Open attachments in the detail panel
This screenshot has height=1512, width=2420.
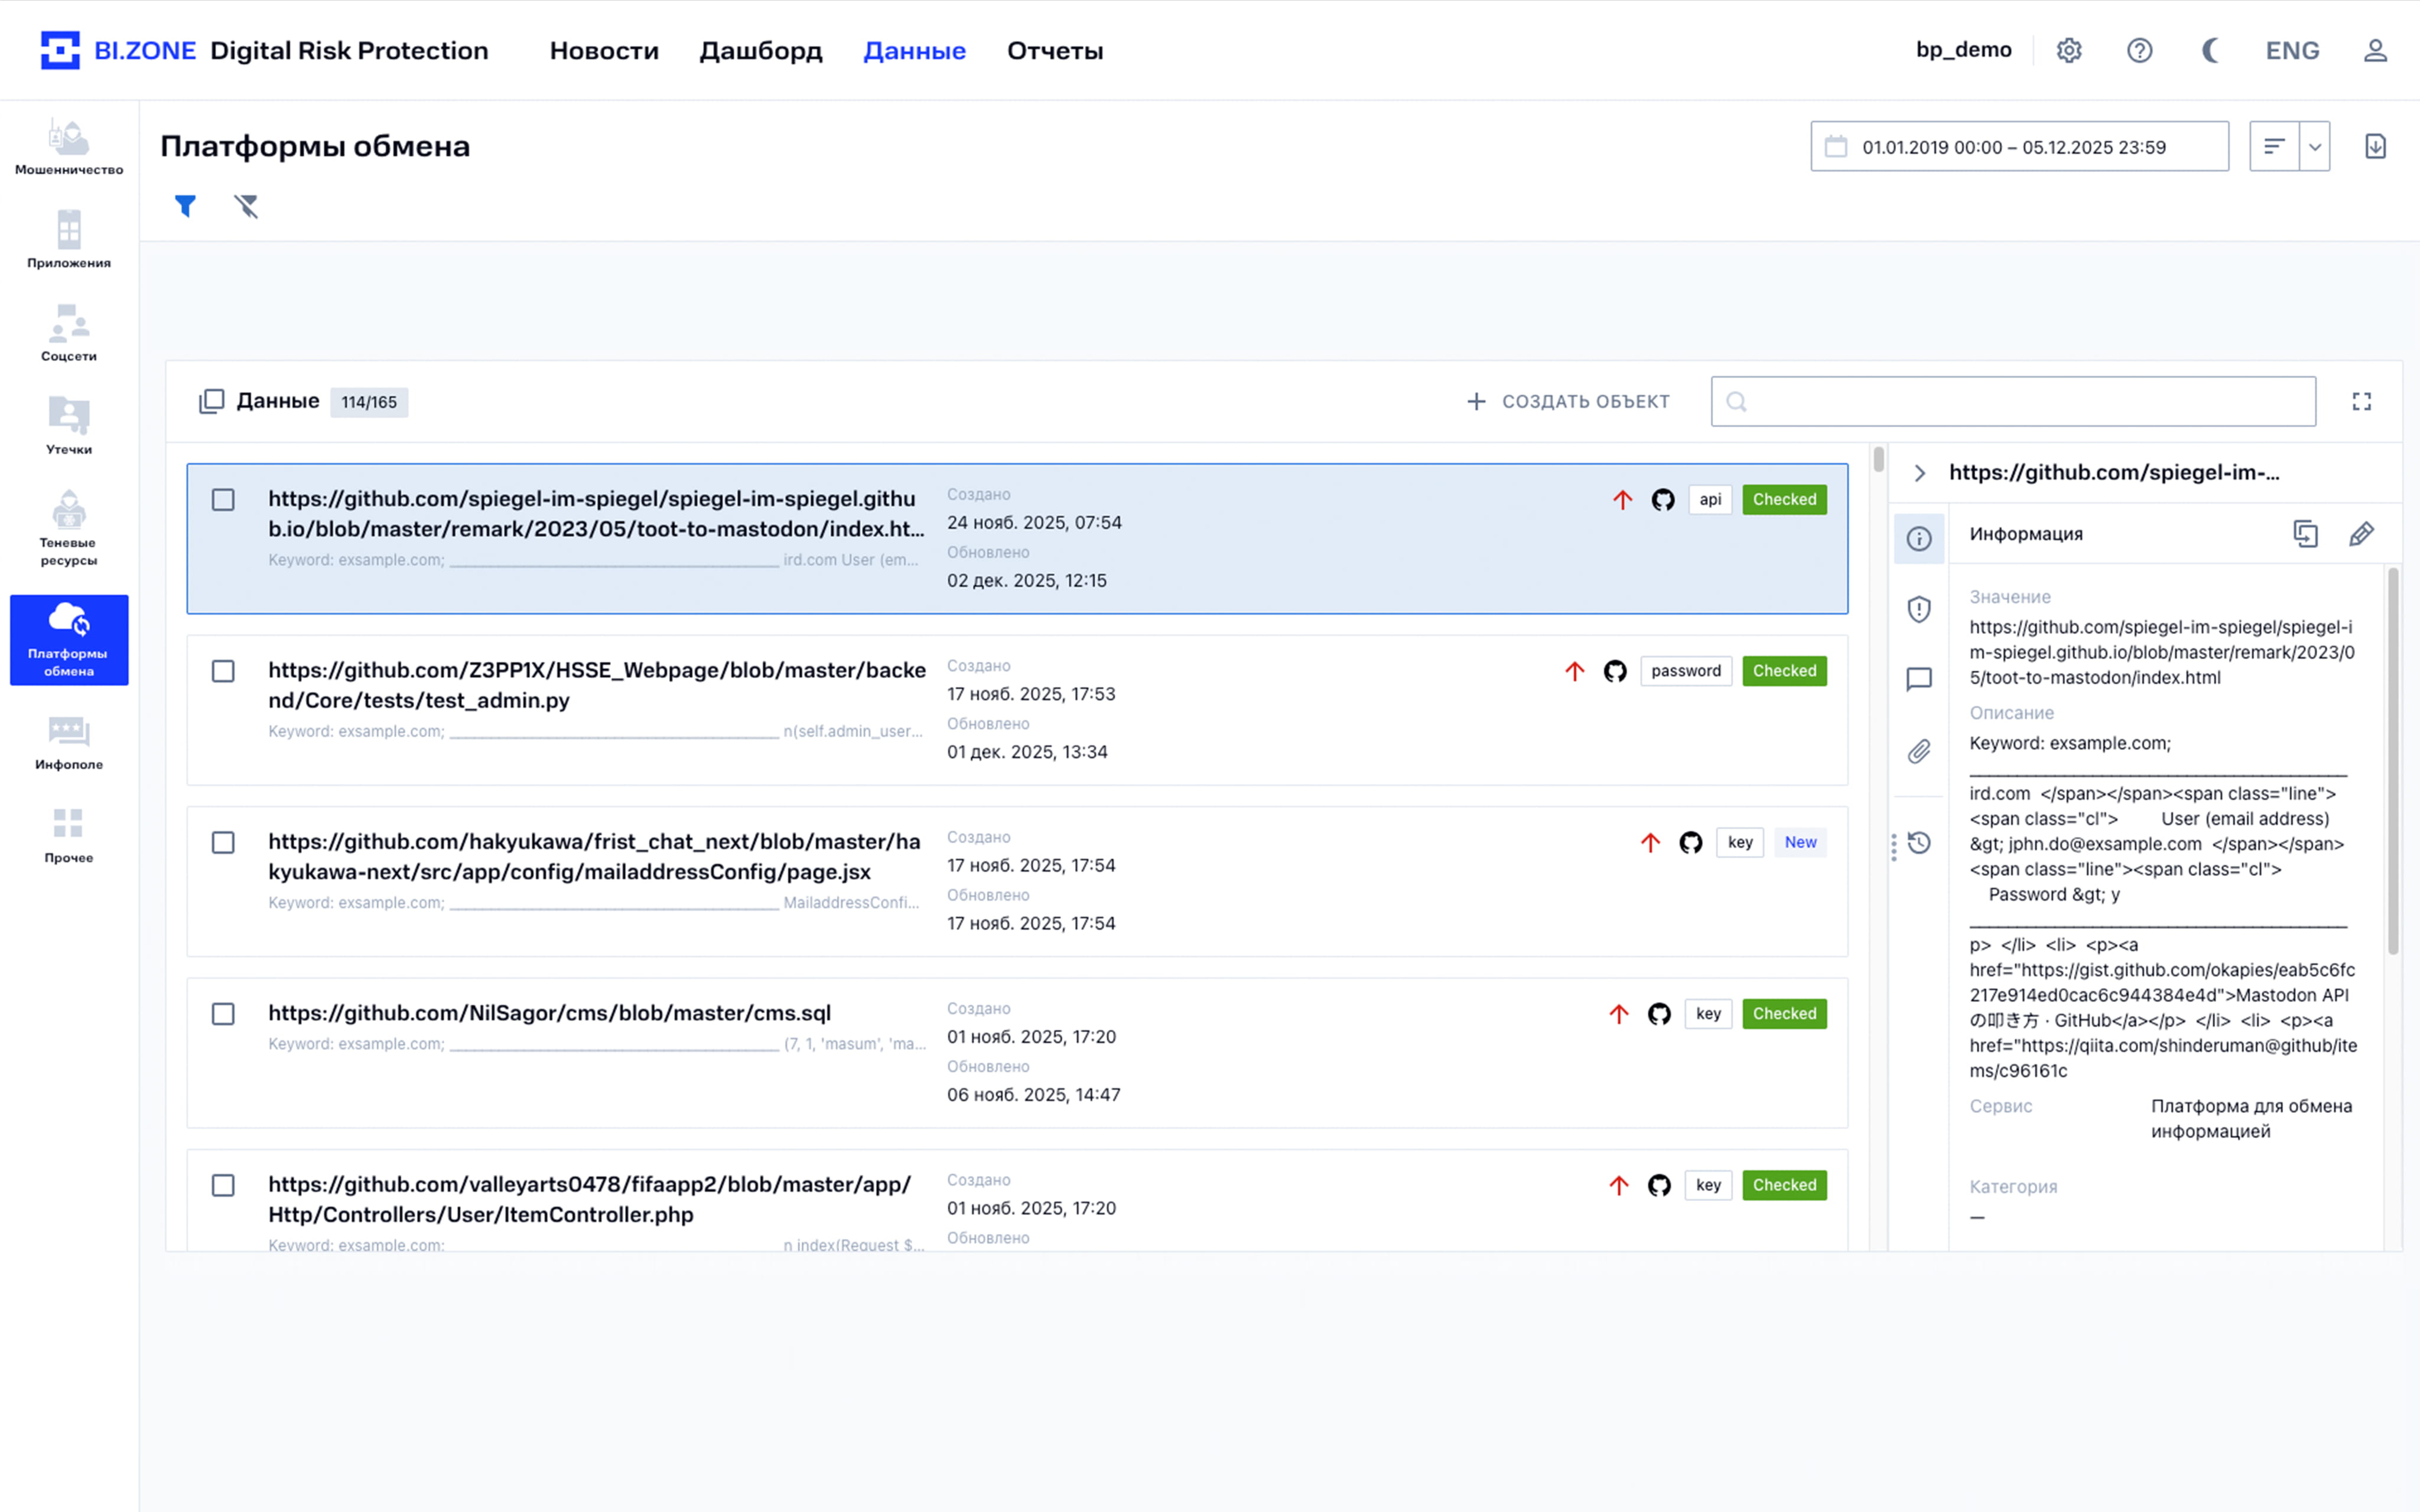point(1919,751)
